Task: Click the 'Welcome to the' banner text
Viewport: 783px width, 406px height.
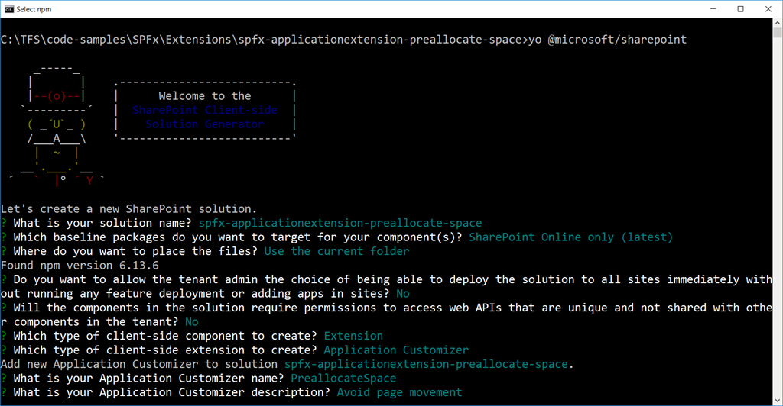Action: (205, 95)
